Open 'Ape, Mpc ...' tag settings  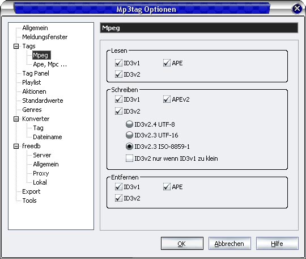tap(50, 64)
